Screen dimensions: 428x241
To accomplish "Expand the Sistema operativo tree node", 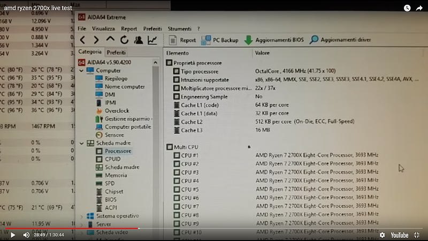I will click(82, 216).
